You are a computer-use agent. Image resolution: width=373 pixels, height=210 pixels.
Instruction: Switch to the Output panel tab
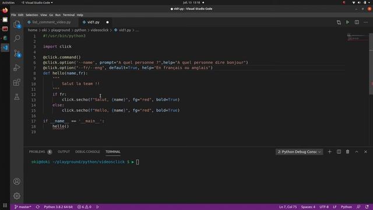click(x=64, y=152)
